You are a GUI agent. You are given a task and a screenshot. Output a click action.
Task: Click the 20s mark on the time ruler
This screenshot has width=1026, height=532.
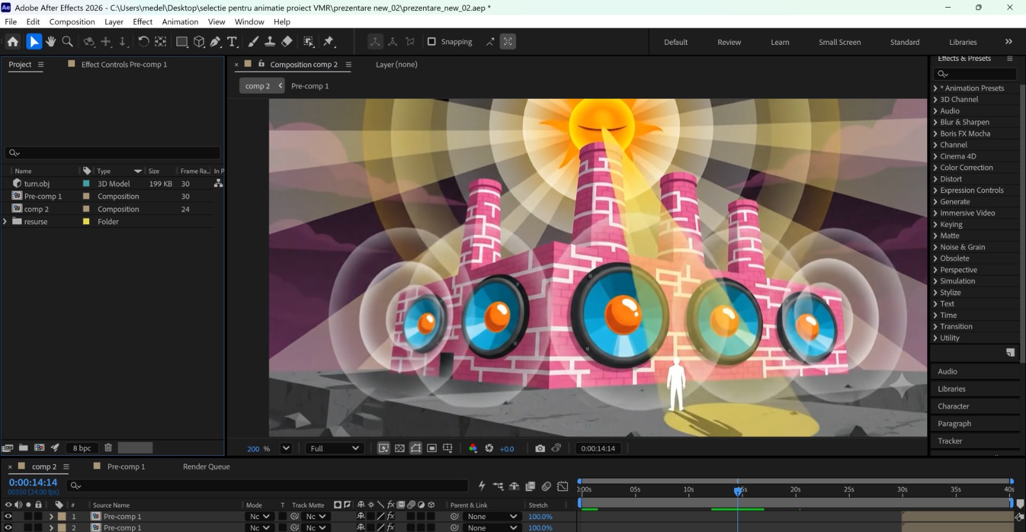(x=795, y=490)
